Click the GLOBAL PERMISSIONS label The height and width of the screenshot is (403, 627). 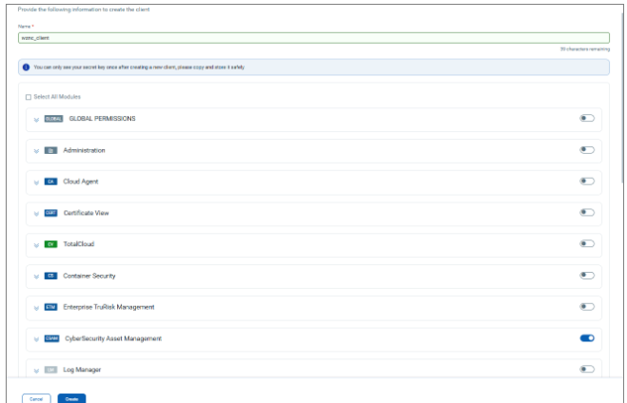pyautogui.click(x=103, y=119)
